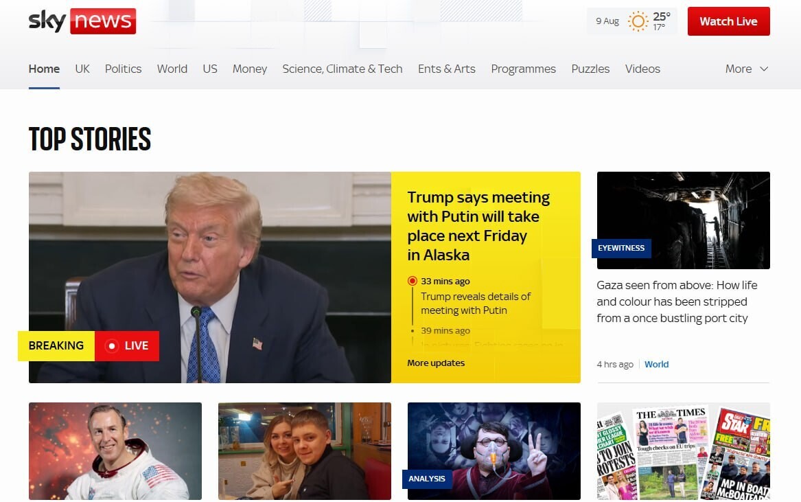Expand the More navigation menu
Viewport: 801px width, 502px height.
click(746, 69)
